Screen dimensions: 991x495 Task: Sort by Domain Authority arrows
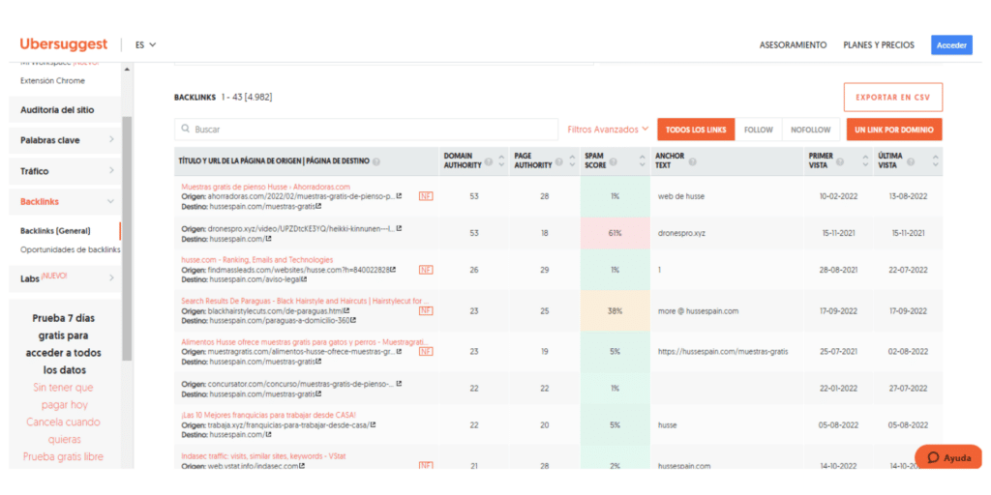click(x=501, y=161)
